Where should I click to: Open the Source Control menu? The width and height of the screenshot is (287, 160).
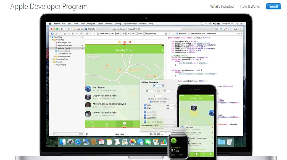(130, 24)
